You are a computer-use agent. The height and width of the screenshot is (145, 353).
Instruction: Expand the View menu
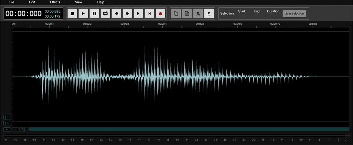point(79,2)
